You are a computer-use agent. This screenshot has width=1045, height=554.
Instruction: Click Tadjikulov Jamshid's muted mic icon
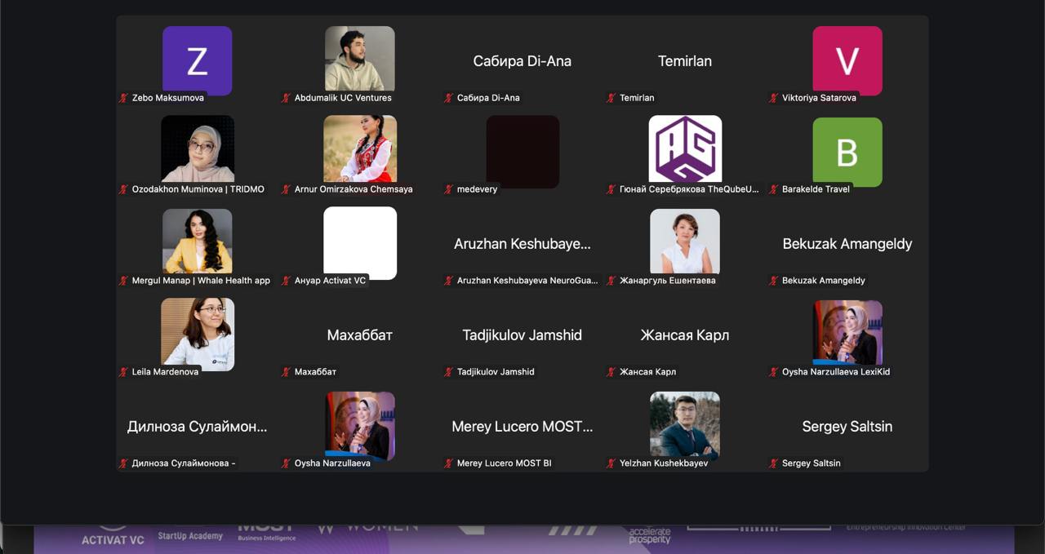coord(449,372)
